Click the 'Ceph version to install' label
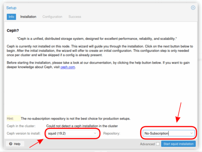The height and width of the screenshot is (152, 202). point(24,133)
